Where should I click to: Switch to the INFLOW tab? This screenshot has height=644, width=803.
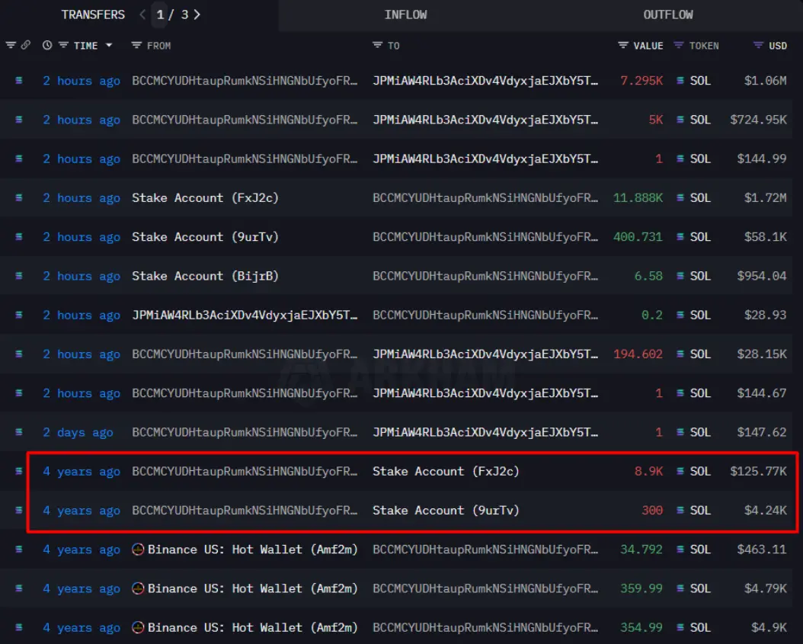click(x=405, y=14)
